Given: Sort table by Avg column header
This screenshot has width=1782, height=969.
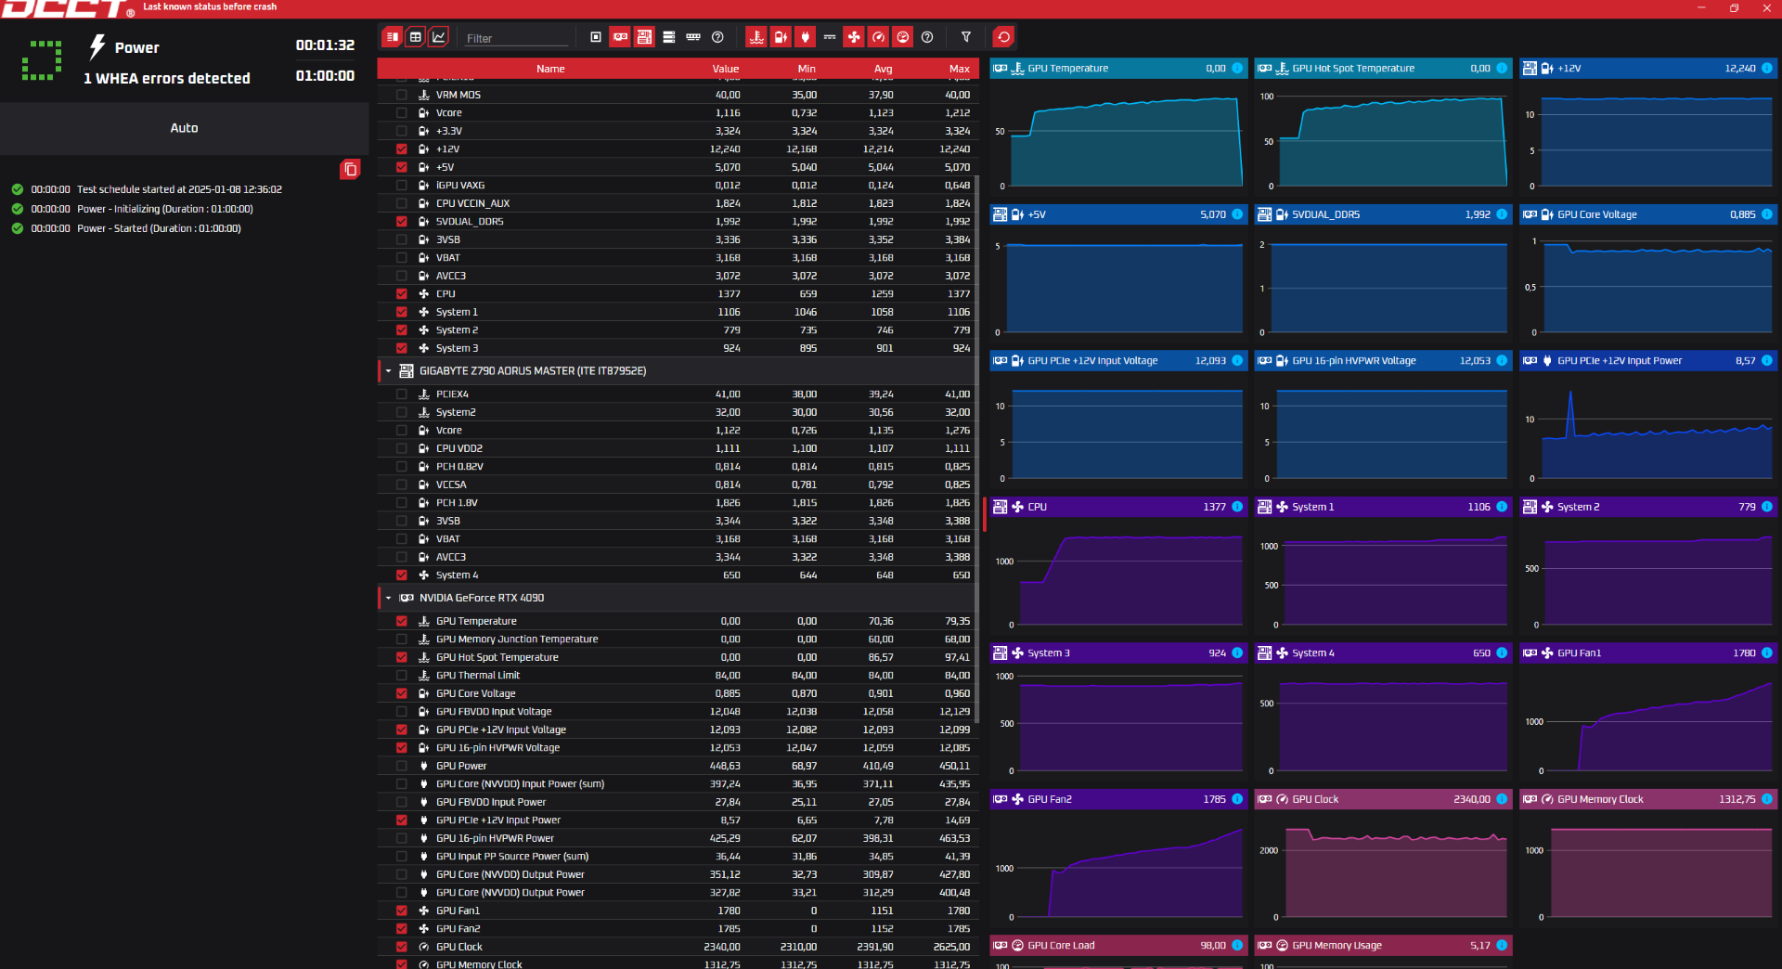Looking at the screenshot, I should click(884, 69).
